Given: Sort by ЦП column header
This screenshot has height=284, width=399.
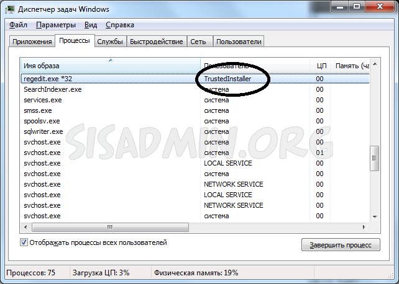Looking at the screenshot, I should point(320,66).
